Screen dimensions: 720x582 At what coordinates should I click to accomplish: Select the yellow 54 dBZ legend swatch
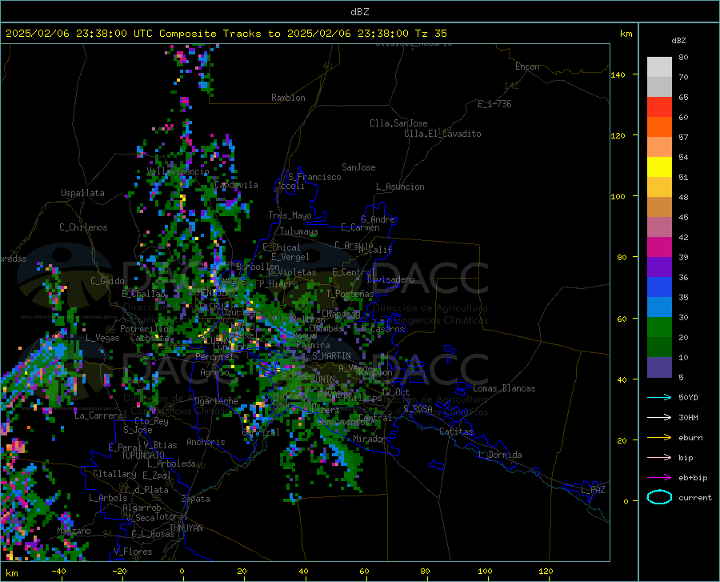coord(659,167)
